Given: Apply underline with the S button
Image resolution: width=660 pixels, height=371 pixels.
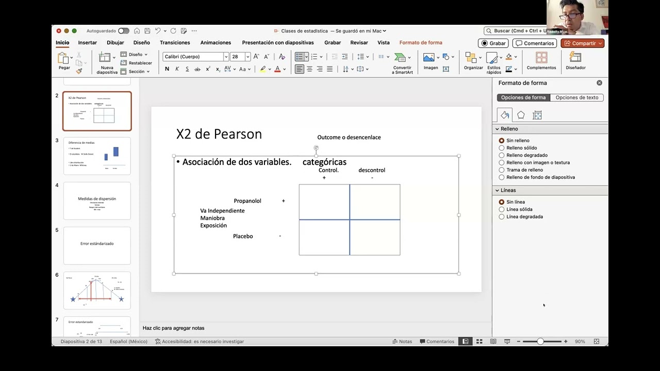Looking at the screenshot, I should tap(187, 69).
